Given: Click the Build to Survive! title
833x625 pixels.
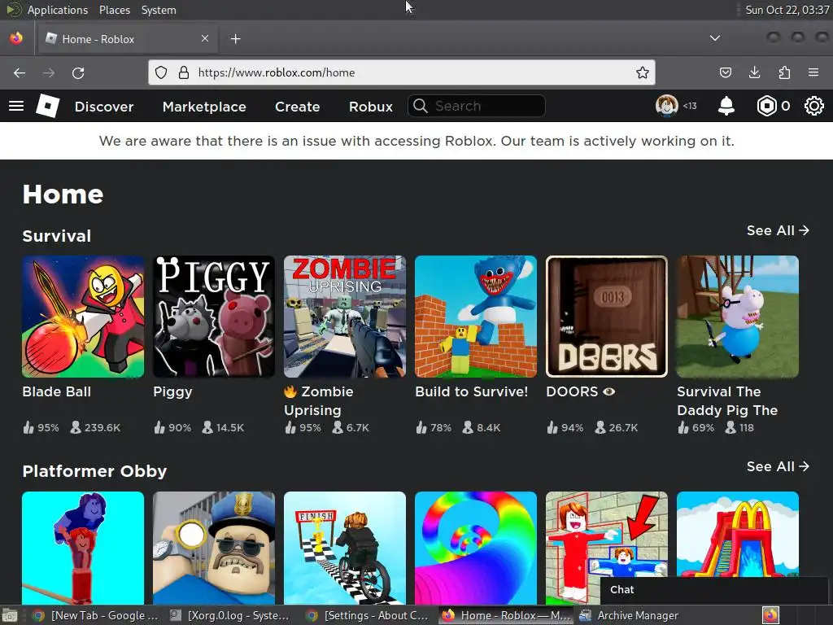Looking at the screenshot, I should tap(472, 391).
